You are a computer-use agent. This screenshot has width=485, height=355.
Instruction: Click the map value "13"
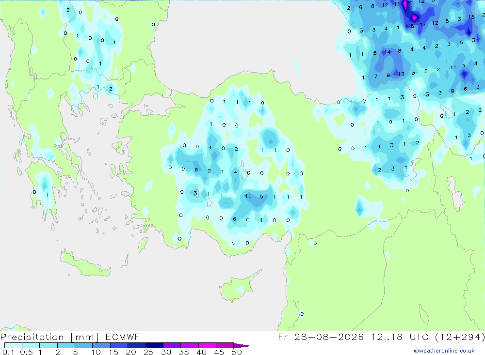click(x=401, y=74)
